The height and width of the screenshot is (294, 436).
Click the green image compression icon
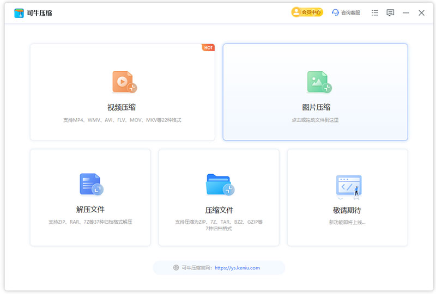pyautogui.click(x=319, y=82)
